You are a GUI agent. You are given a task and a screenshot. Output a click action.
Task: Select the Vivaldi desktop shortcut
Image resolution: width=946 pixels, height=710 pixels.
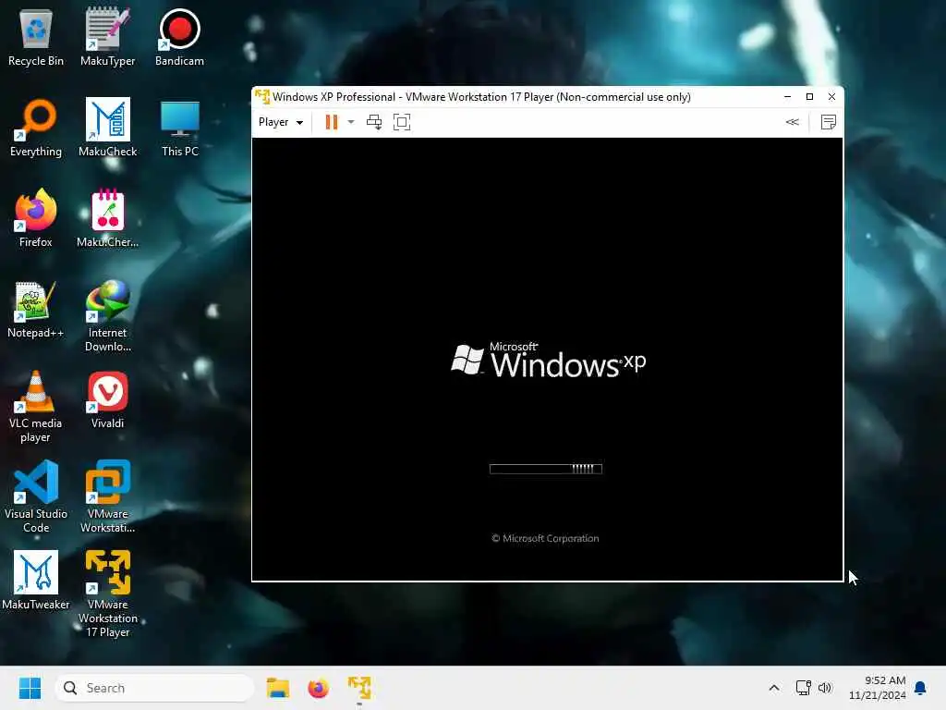pos(107,399)
